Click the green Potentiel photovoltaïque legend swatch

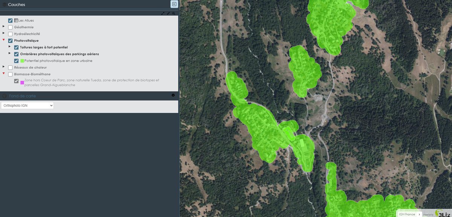click(x=22, y=61)
